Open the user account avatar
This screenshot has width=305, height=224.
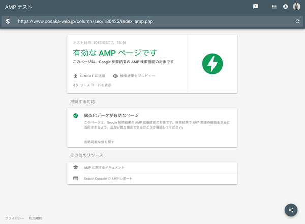[x=297, y=7]
